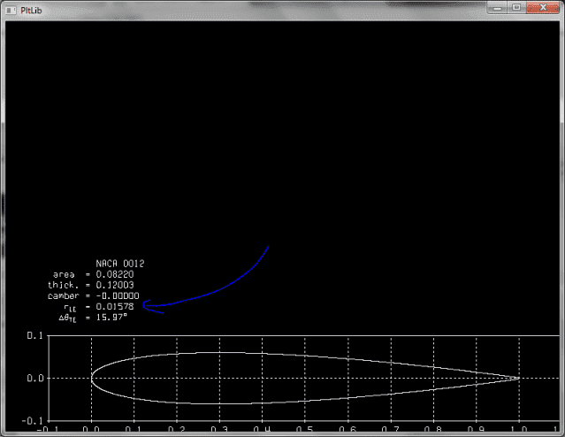Image resolution: width=565 pixels, height=437 pixels.
Task: Click the 0.5 tick label on horizontal axis
Action: [x=304, y=430]
